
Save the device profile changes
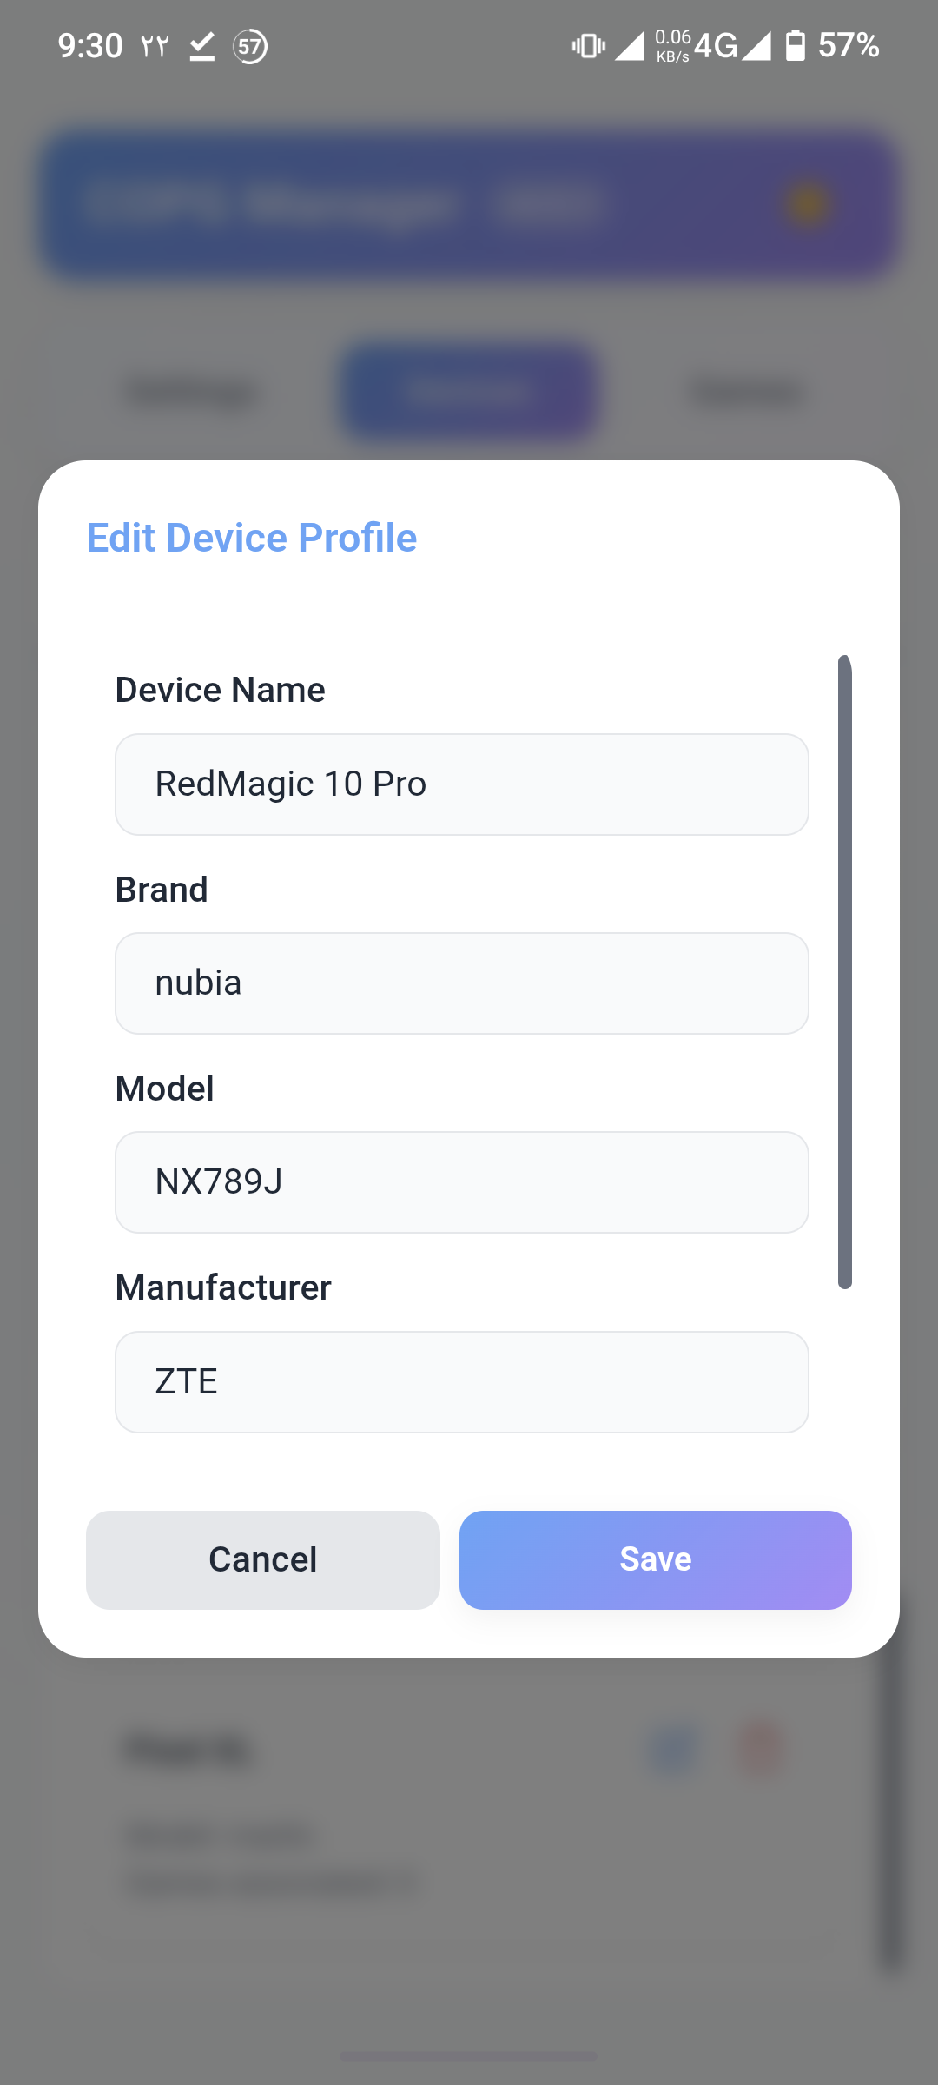656,1560
